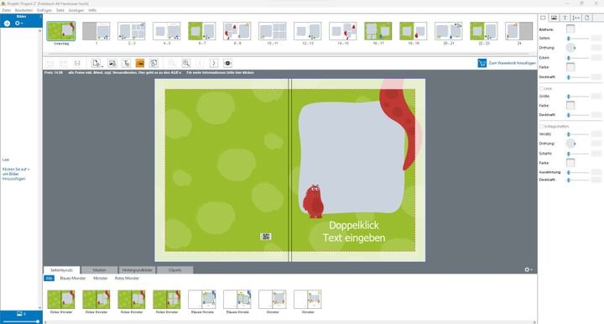Switch to the text properties tab icon
The width and height of the screenshot is (604, 324).
tap(565, 18)
